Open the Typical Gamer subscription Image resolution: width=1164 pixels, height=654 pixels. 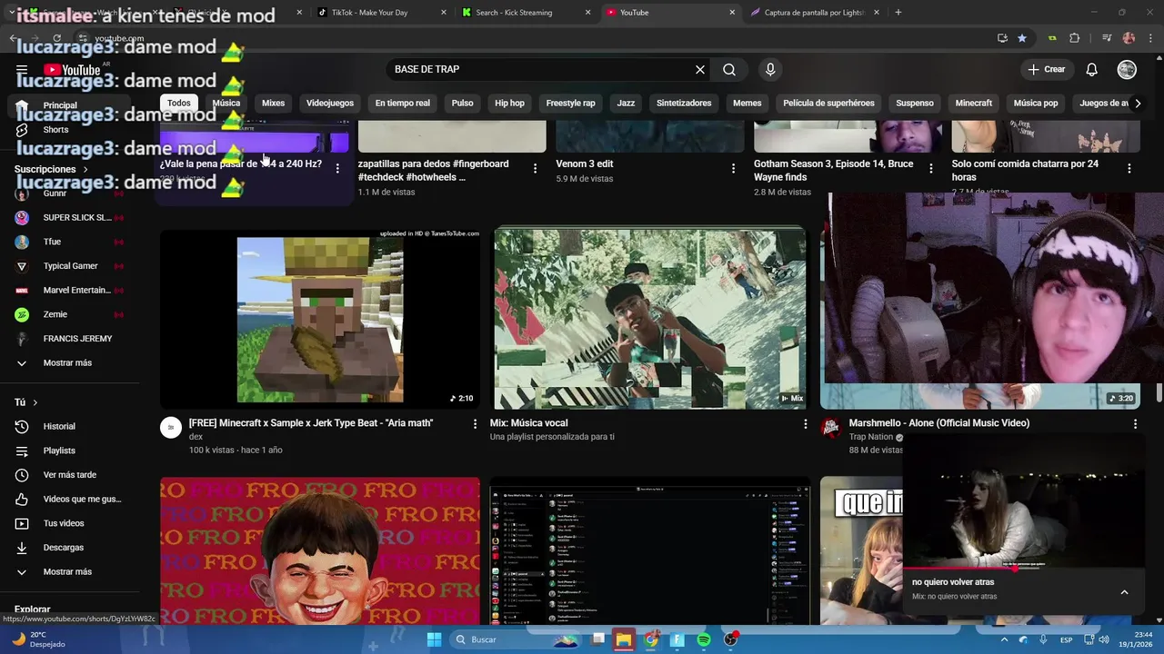(70, 266)
